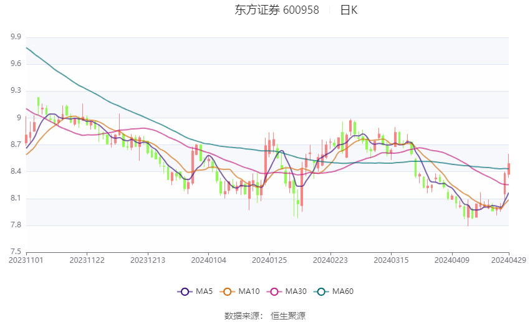Click the 9.3 y-axis price label
The width and height of the screenshot is (530, 322).
(16, 90)
